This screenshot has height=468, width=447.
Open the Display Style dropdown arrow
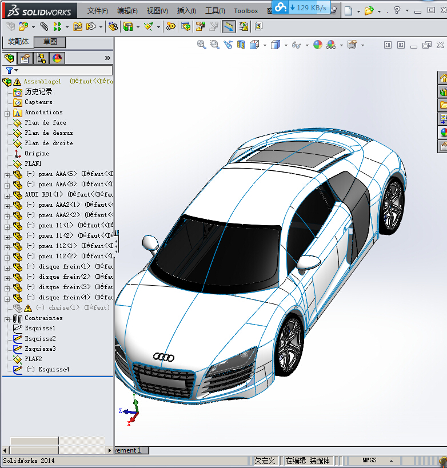(x=287, y=45)
